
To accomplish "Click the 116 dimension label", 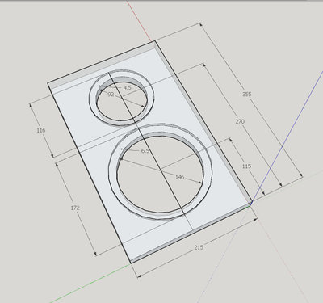I will click(x=41, y=130).
